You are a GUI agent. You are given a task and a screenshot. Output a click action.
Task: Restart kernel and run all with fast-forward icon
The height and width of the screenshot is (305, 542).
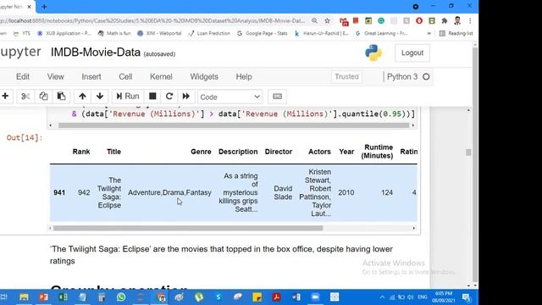186,96
